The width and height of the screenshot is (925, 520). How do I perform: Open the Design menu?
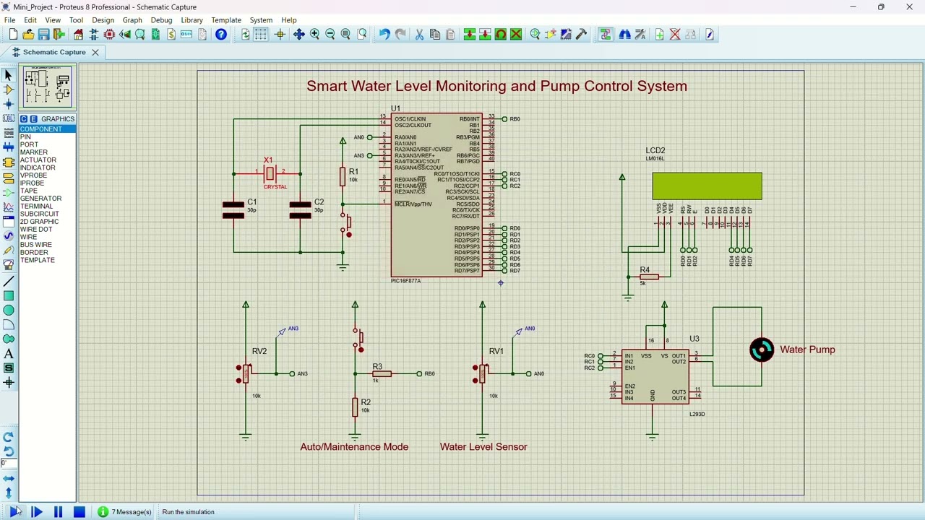pos(103,20)
